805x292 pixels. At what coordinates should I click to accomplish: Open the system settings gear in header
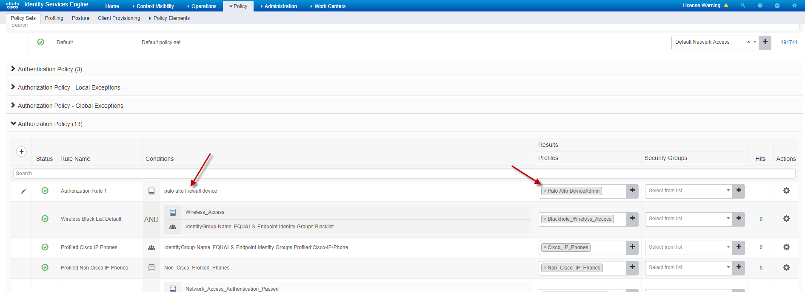pos(794,6)
